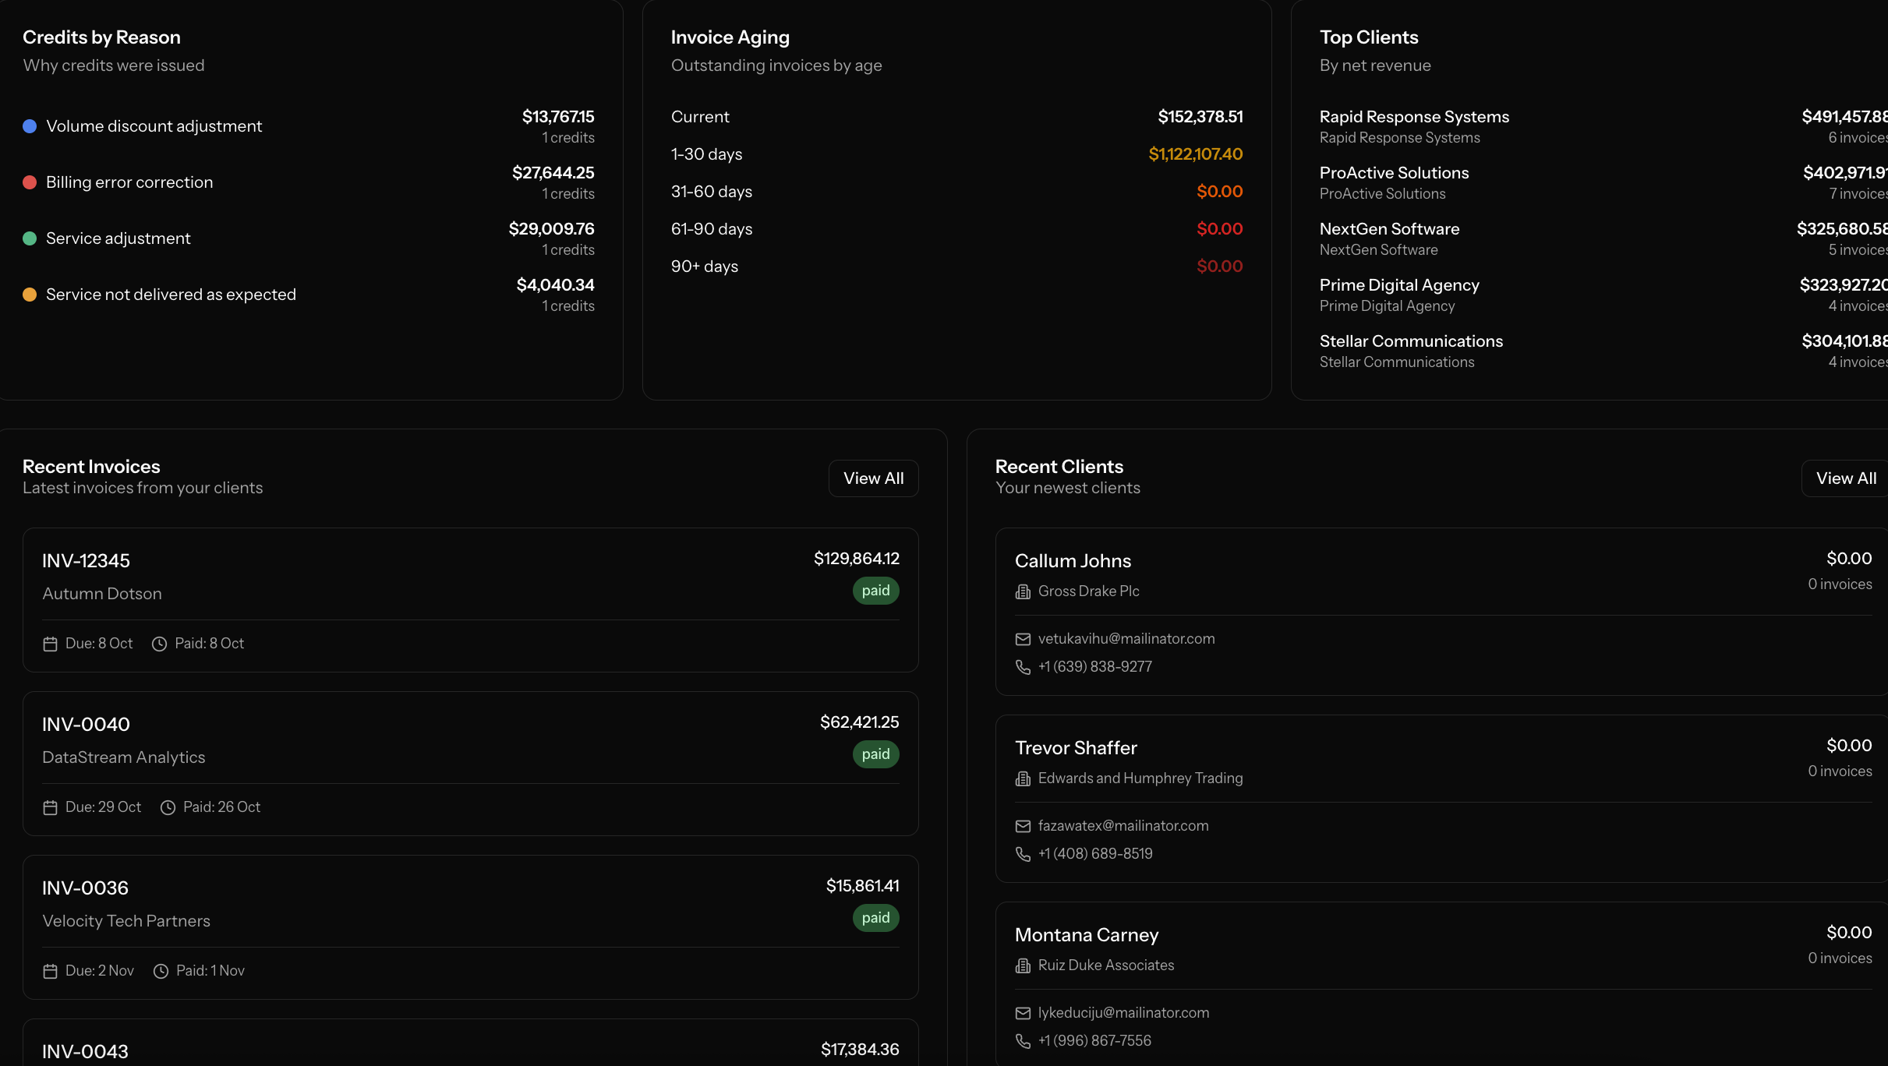Click building icon next to Ruiz Duke Associates
The width and height of the screenshot is (1888, 1066).
click(x=1023, y=965)
